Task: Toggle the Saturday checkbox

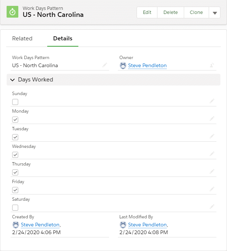Action: tap(15, 208)
